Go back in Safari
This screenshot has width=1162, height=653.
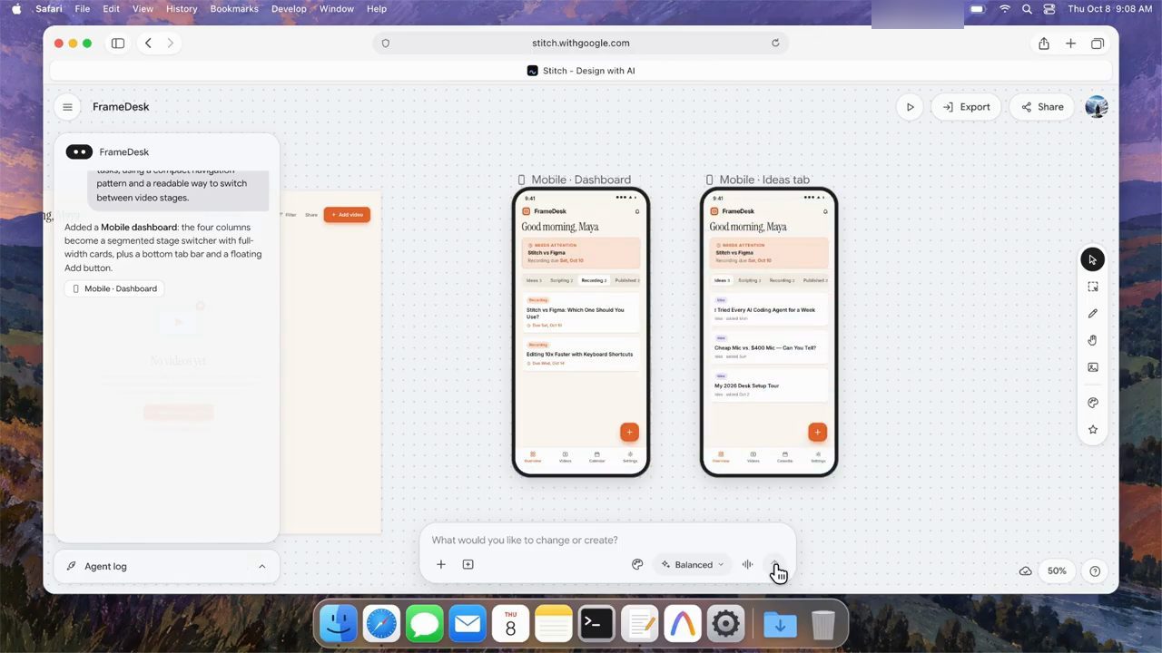click(148, 43)
